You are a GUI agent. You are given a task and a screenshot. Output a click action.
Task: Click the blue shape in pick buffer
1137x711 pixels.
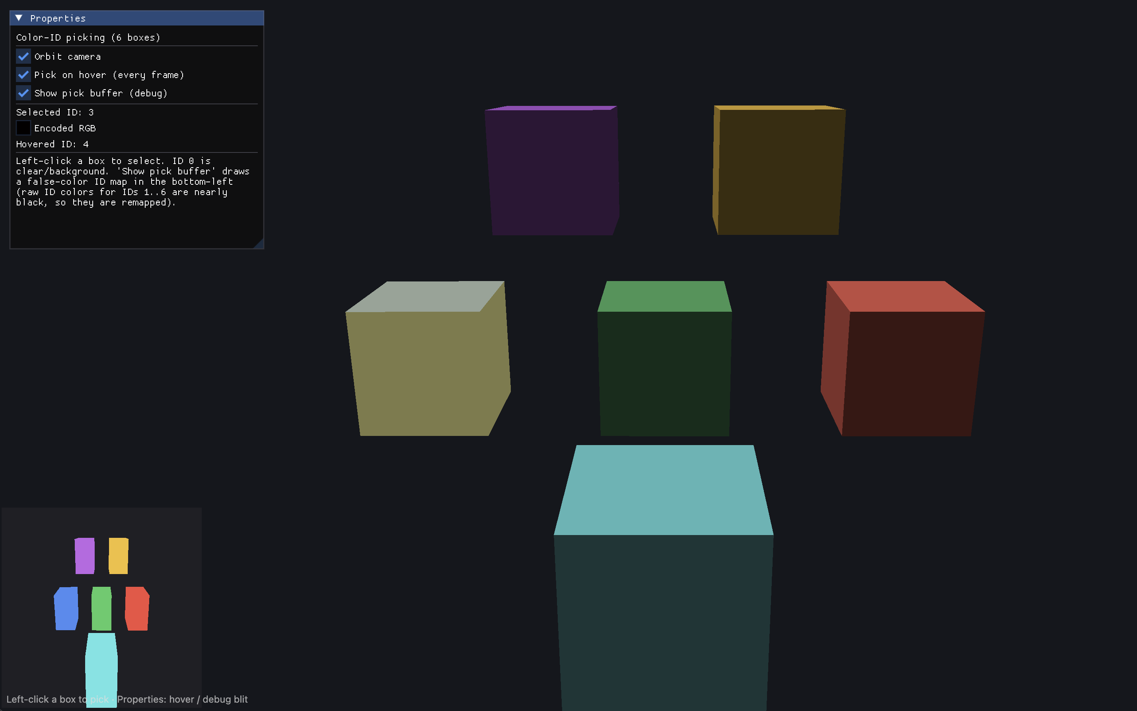(x=66, y=608)
